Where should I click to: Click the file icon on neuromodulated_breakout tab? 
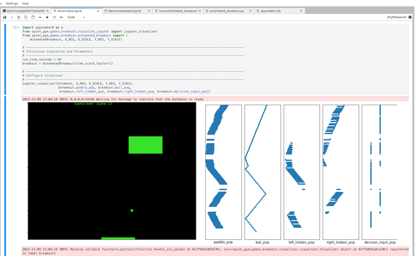156,11
